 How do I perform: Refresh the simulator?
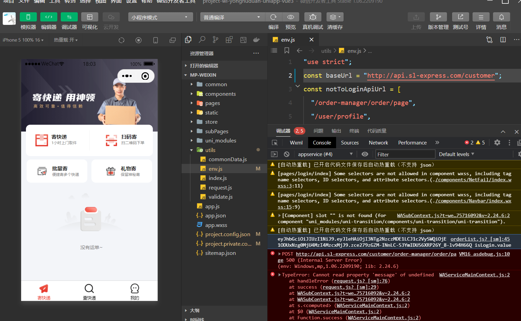pyautogui.click(x=121, y=40)
